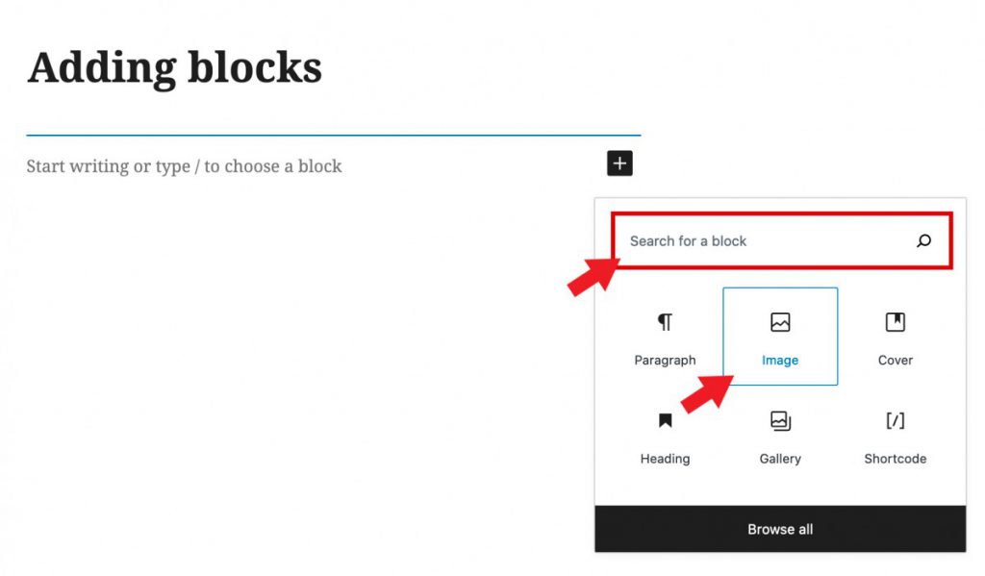Open the full list with Browse all
The width and height of the screenshot is (985, 576).
780,529
